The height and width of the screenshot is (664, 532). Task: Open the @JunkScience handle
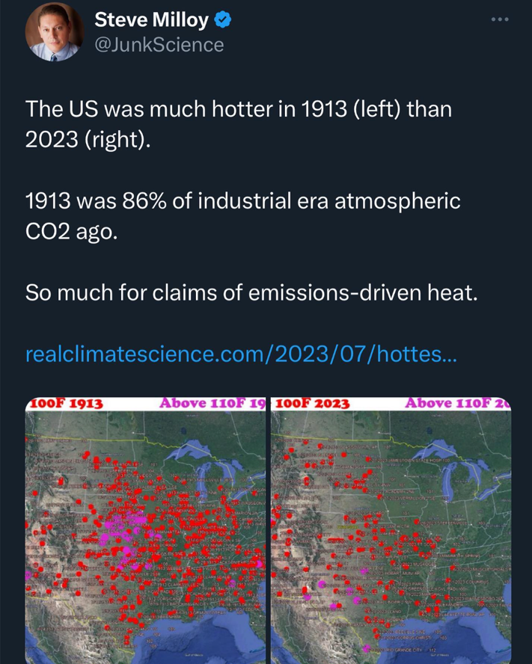pos(159,45)
